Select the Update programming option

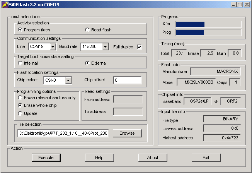(20, 113)
